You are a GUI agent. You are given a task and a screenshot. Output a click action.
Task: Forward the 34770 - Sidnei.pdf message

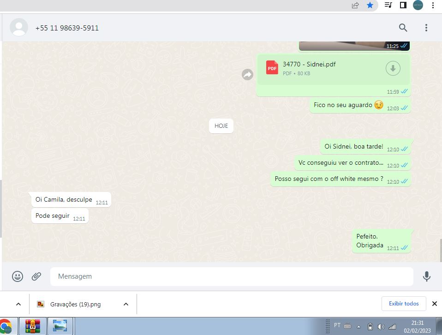[247, 75]
